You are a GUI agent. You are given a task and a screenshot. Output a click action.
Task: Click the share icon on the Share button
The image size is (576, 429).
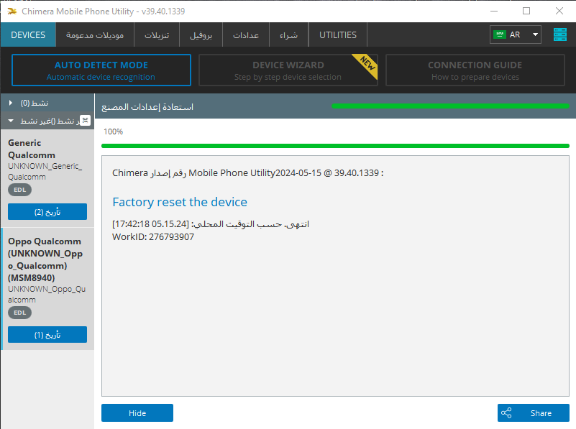pos(506,413)
